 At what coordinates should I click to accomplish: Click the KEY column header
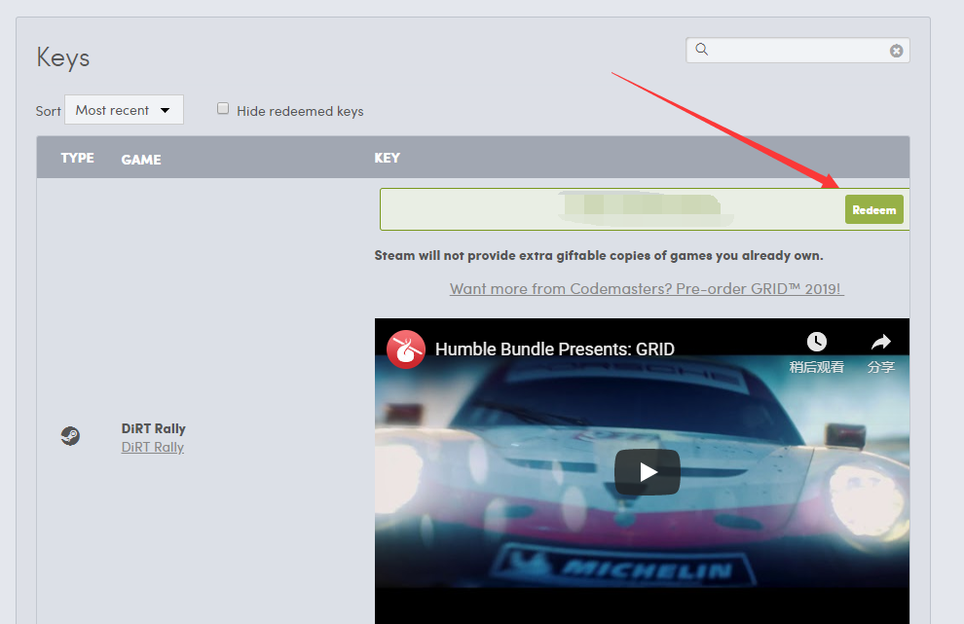coord(388,158)
